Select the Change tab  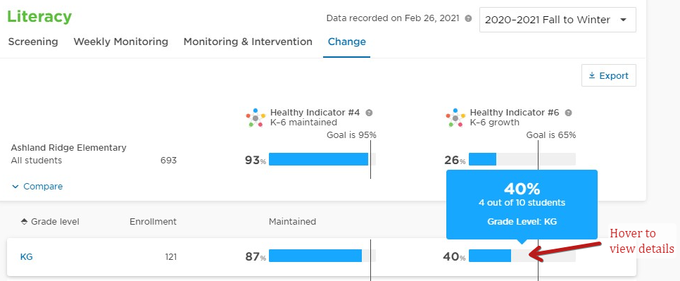346,42
